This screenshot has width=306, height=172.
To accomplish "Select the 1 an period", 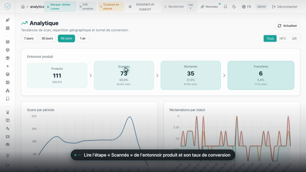I will pos(83,38).
